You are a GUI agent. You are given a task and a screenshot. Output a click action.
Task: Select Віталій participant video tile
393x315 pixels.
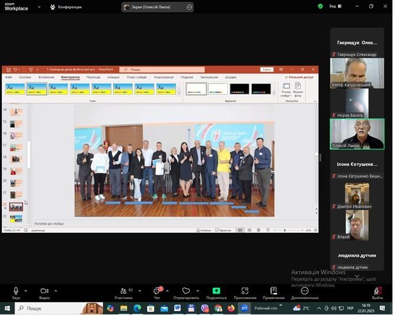(x=357, y=226)
